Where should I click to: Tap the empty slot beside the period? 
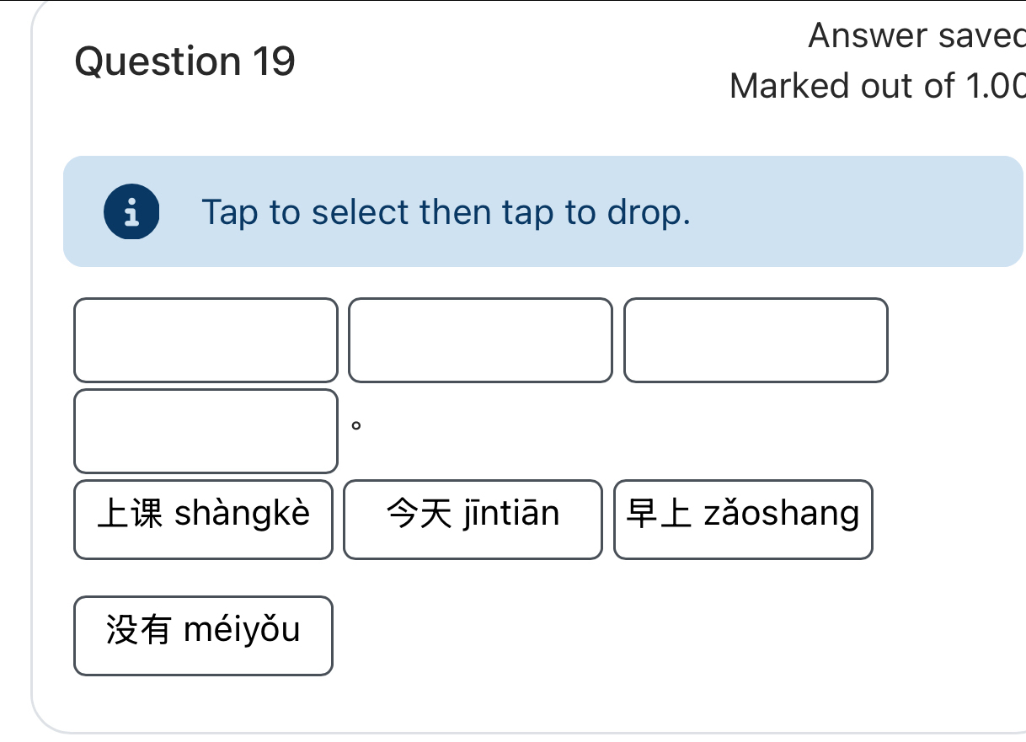[206, 431]
